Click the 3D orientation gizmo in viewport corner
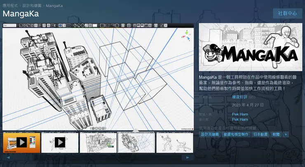The image size is (305, 167). tap(186, 36)
